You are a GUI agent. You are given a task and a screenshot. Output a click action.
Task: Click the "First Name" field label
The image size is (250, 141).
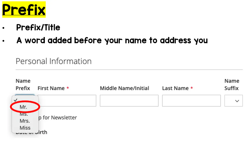point(51,88)
